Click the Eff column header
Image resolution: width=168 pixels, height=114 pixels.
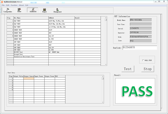60,76
